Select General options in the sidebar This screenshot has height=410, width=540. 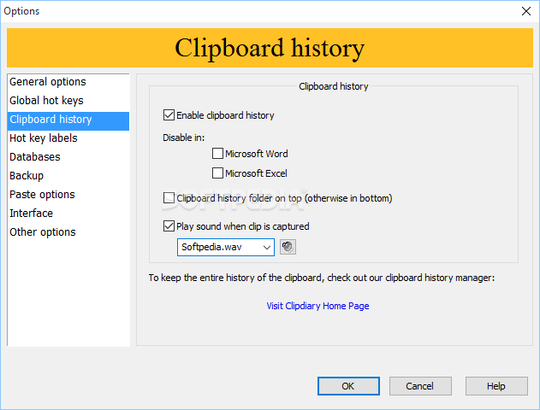68,82
